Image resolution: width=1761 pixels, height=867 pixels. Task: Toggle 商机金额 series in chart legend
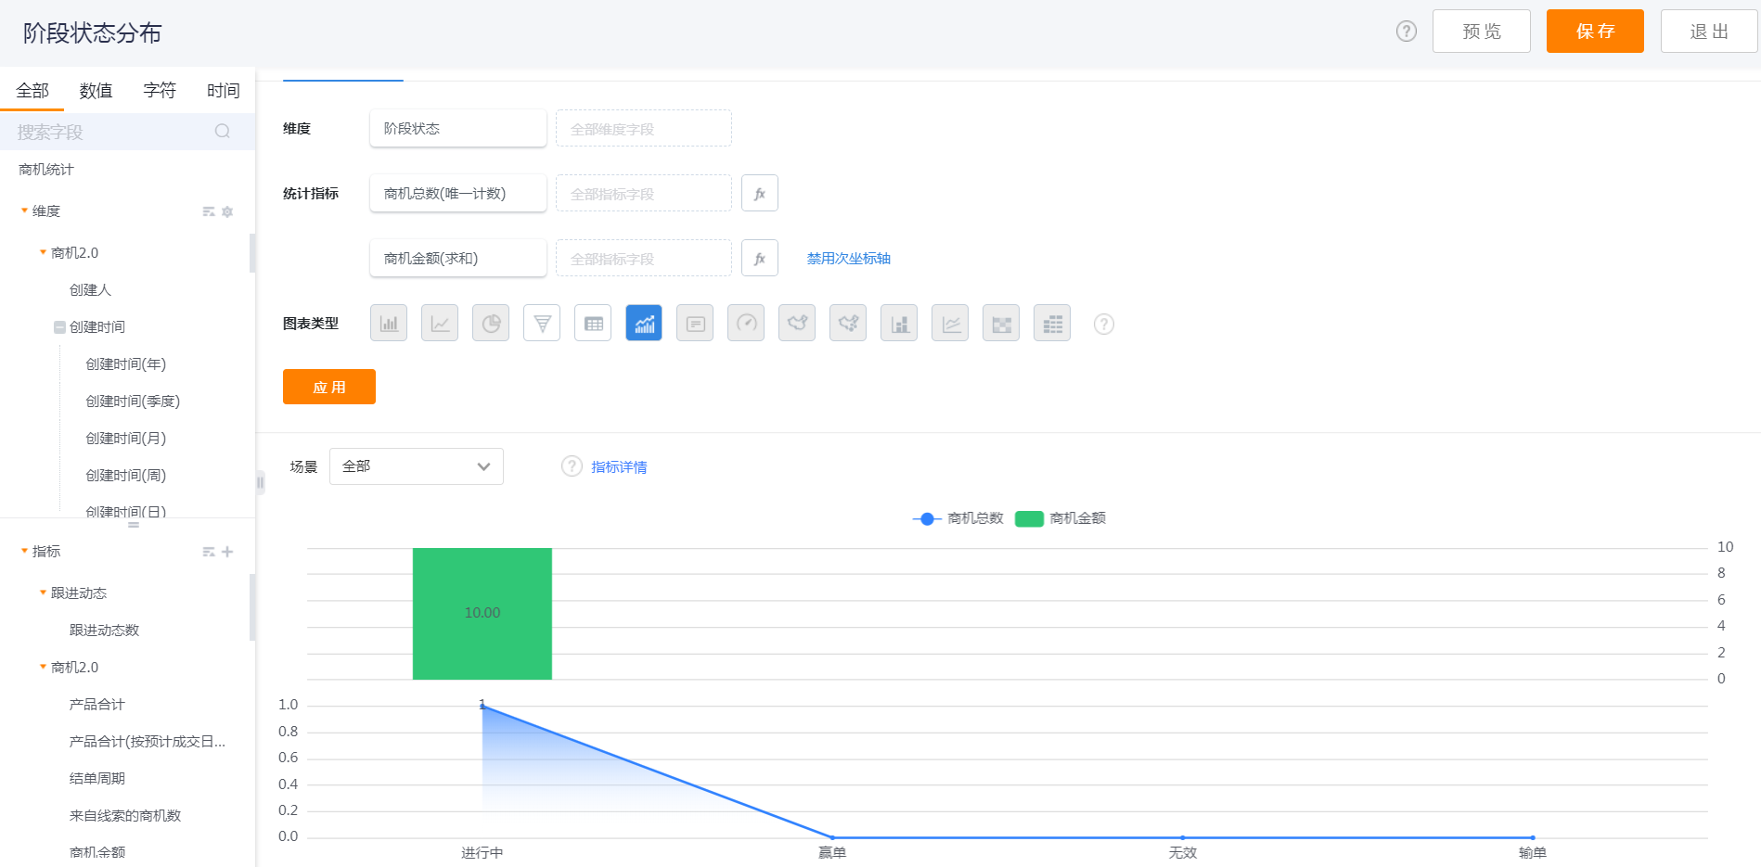pyautogui.click(x=1060, y=518)
